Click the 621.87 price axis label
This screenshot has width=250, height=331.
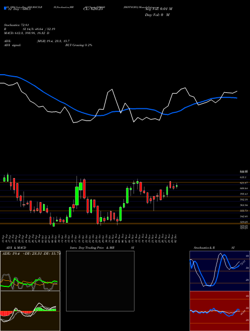244,183
